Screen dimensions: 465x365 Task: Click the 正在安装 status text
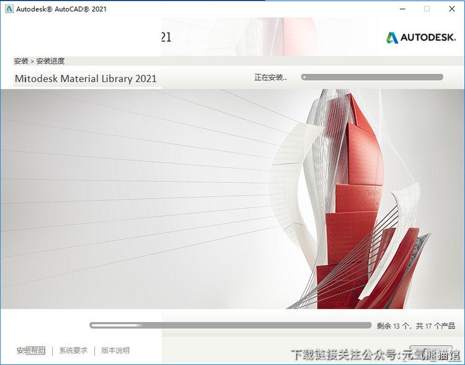[x=270, y=78]
